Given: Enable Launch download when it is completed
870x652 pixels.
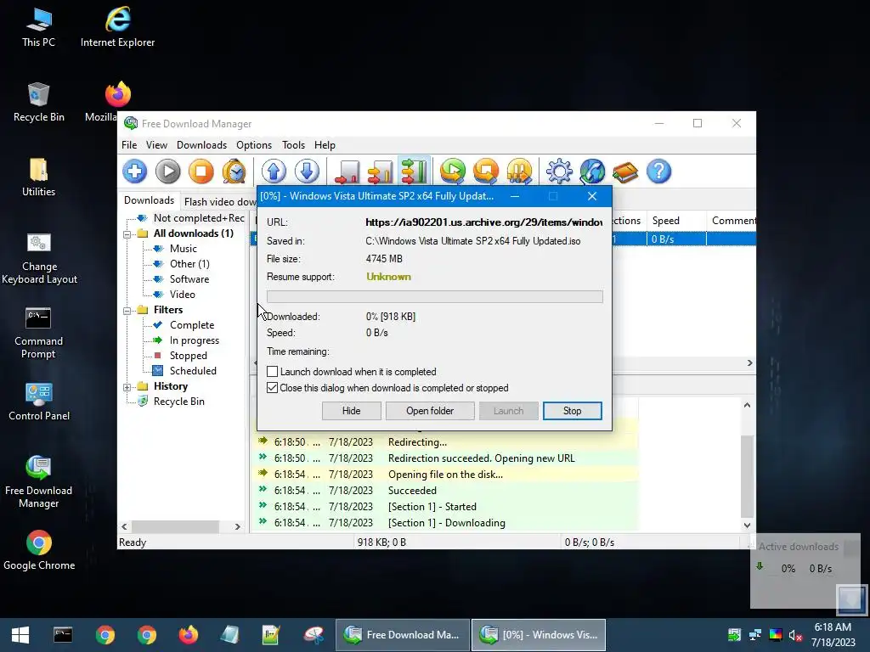Looking at the screenshot, I should pyautogui.click(x=273, y=372).
